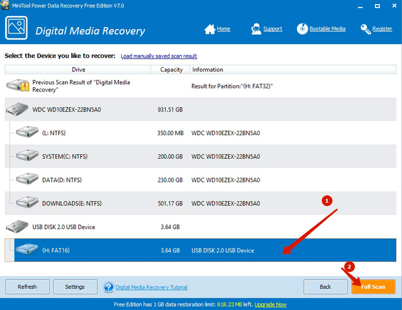Screen dimensions: 402x310
Task: Click the 230.00 GB capacity value
Action: coord(170,180)
